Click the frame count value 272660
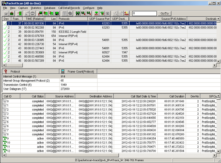The height and width of the screenshot is (163, 221). click(x=65, y=89)
